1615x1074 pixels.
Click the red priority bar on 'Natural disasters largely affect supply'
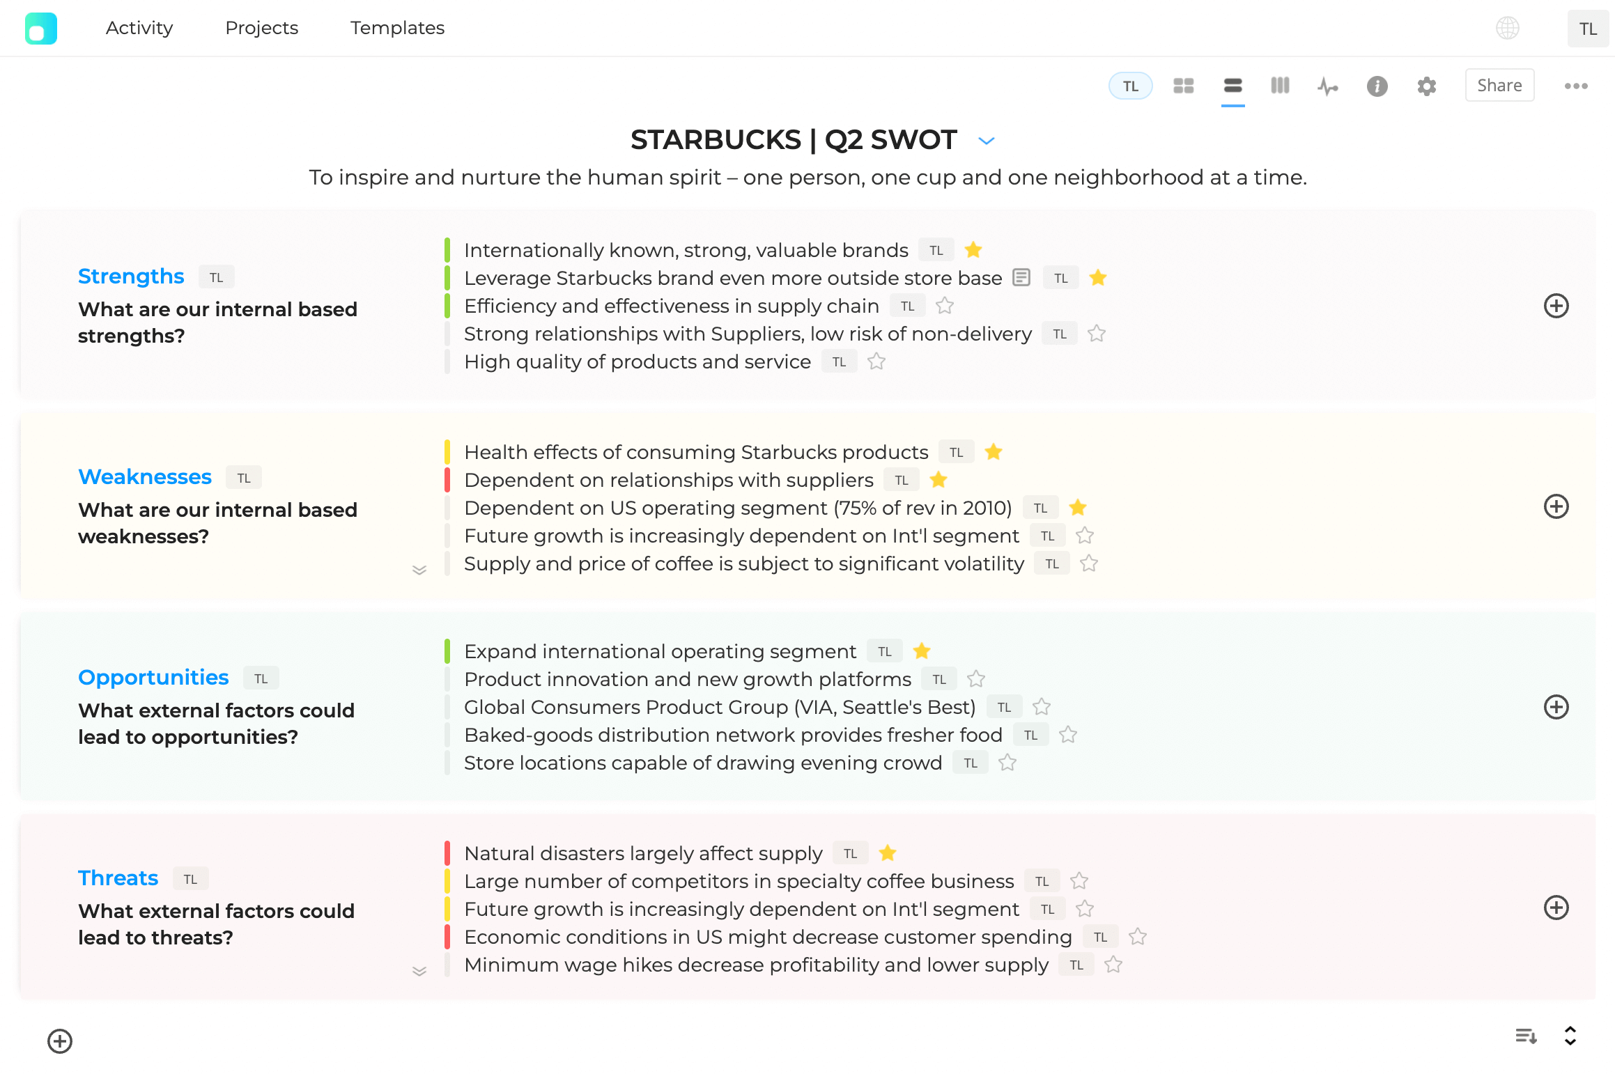(x=448, y=853)
